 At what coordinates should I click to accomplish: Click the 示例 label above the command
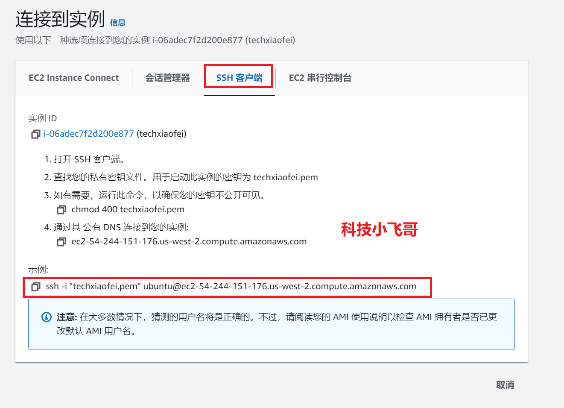38,270
